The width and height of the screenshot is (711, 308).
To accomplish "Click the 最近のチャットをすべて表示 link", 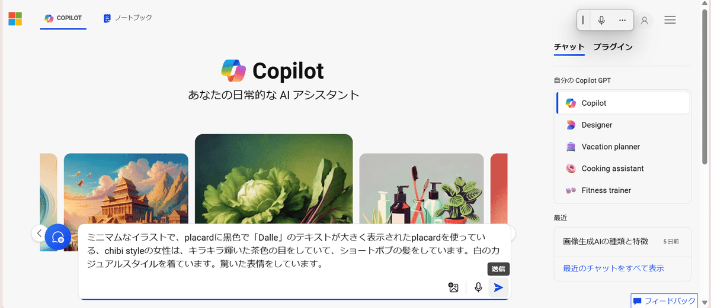I will click(x=613, y=268).
